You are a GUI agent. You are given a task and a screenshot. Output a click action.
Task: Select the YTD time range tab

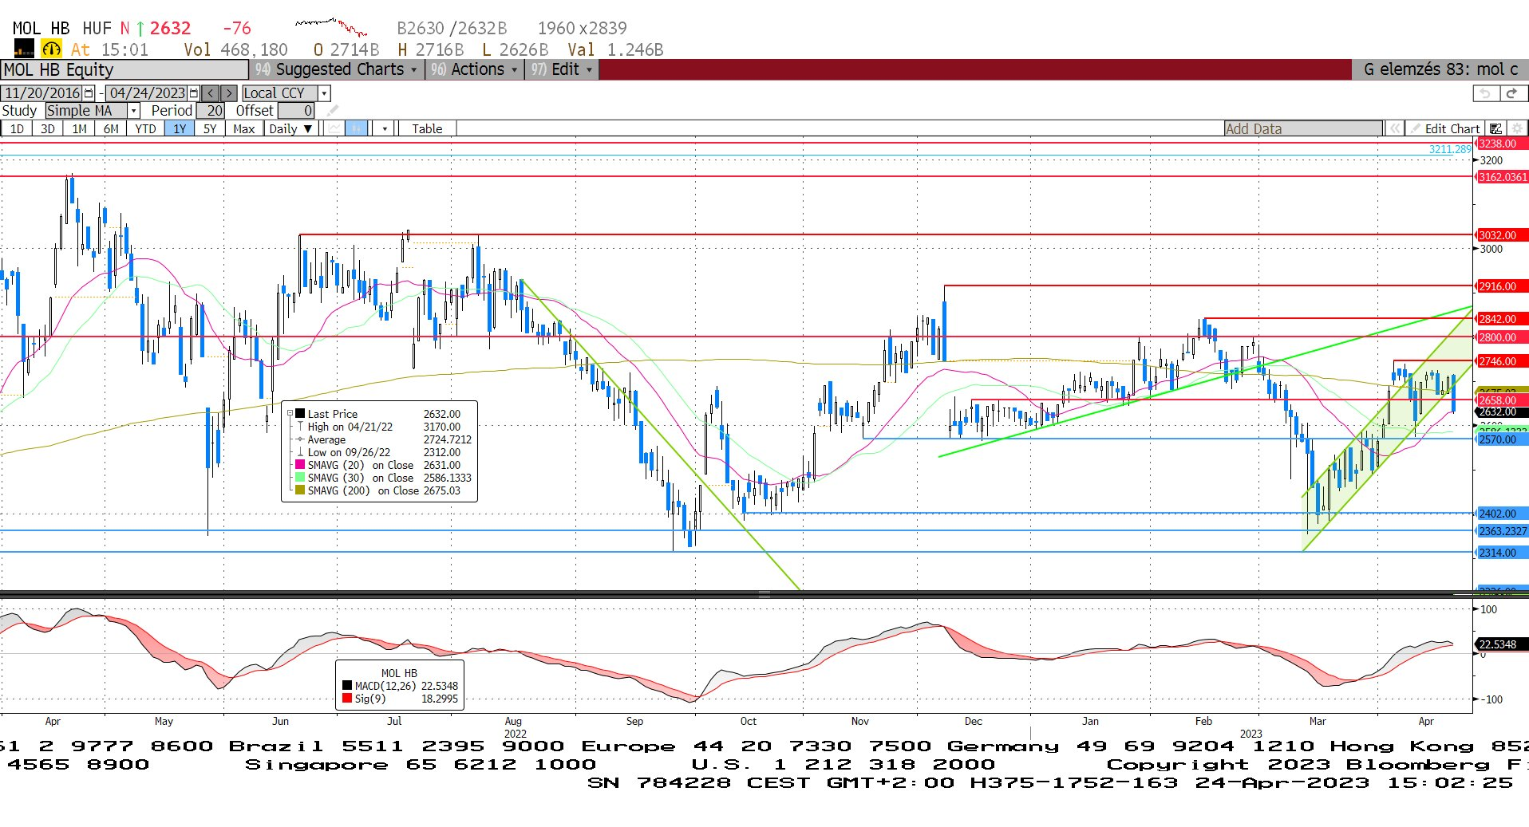tap(145, 128)
